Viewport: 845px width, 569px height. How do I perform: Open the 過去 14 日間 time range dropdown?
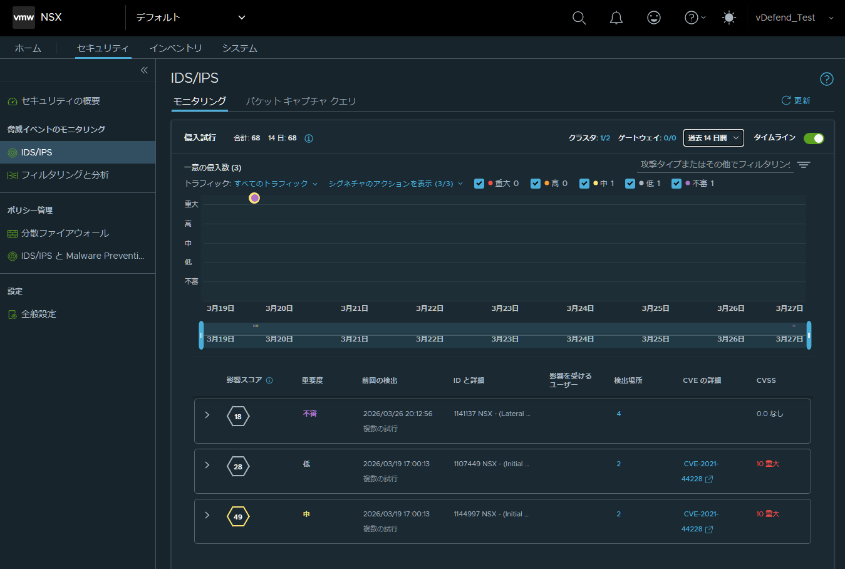(x=713, y=138)
